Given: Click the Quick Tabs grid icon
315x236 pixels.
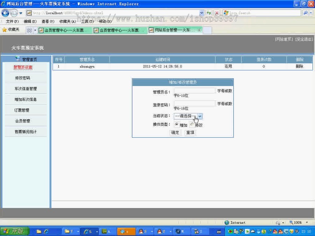Looking at the screenshot, I should click(x=29, y=30).
